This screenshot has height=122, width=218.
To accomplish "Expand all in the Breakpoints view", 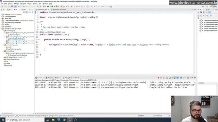I will click(x=199, y=16).
